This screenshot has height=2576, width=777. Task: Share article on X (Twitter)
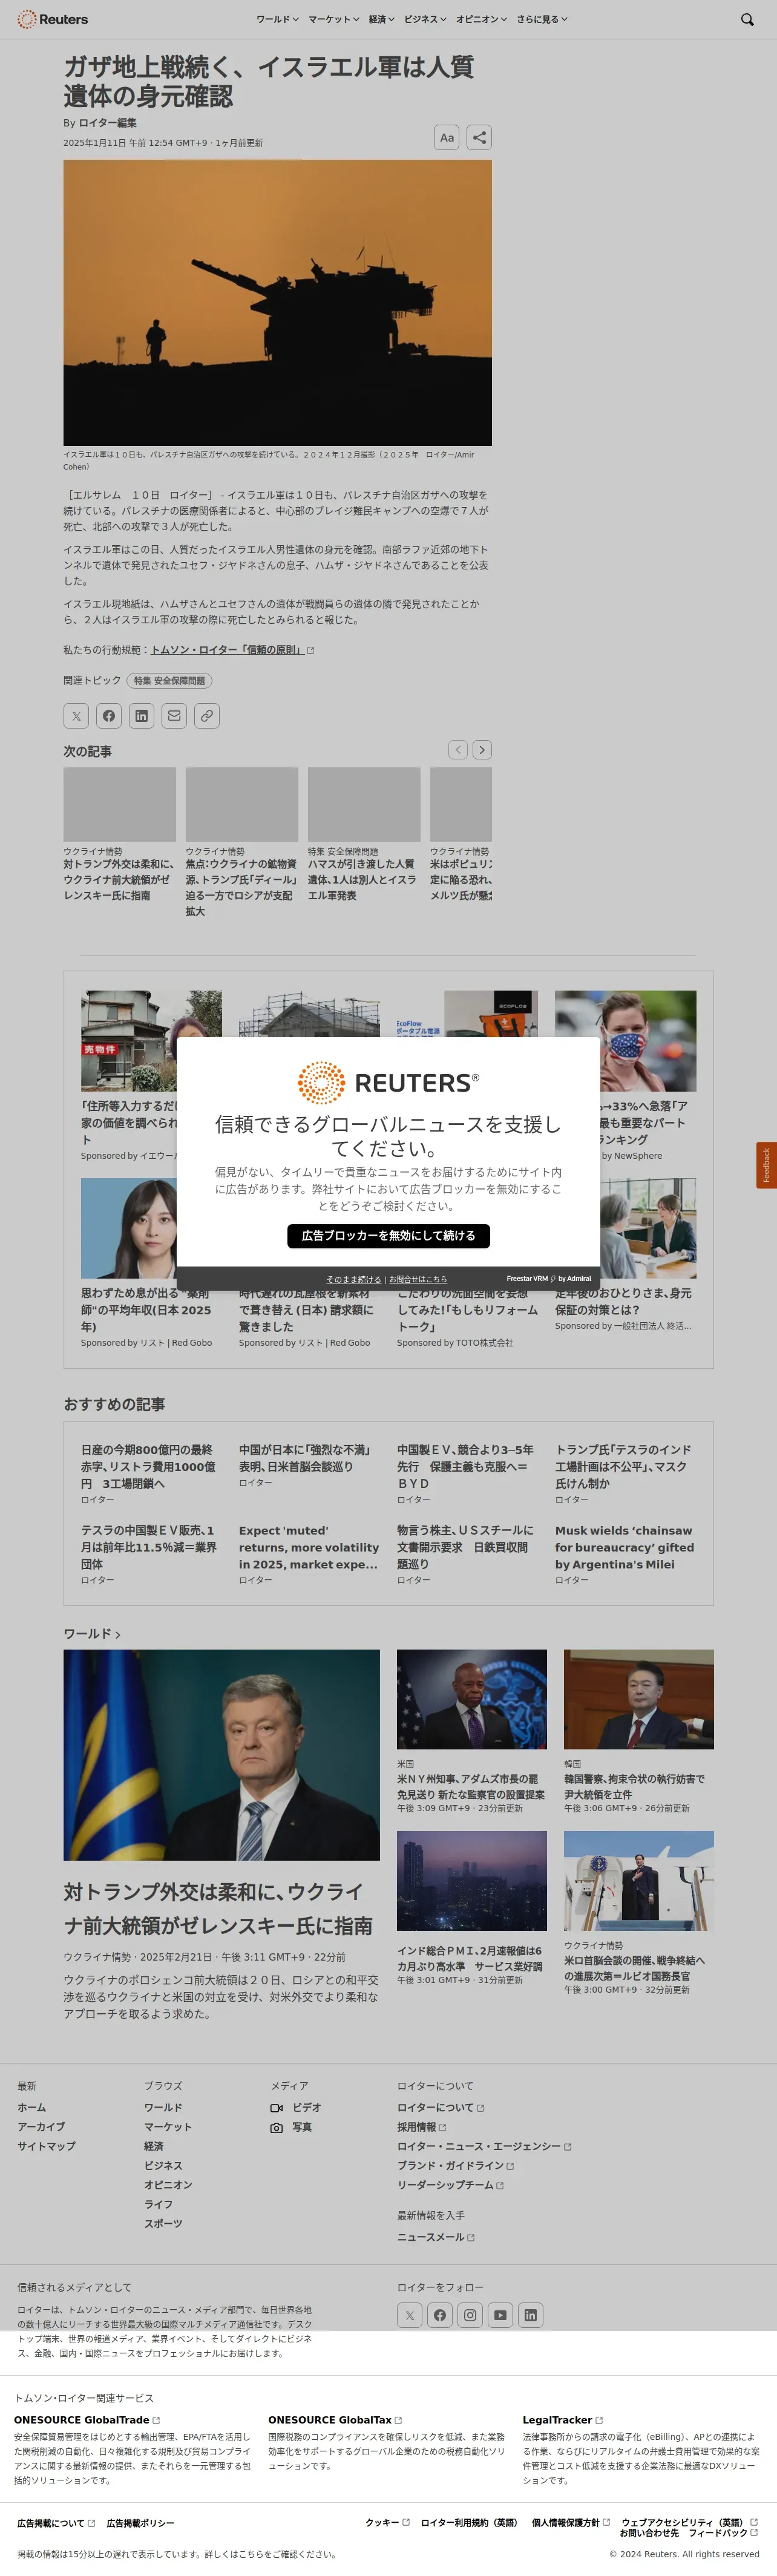point(76,716)
